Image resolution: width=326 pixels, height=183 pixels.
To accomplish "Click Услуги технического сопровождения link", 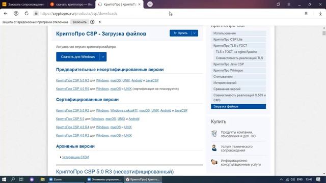I will [x=236, y=148].
